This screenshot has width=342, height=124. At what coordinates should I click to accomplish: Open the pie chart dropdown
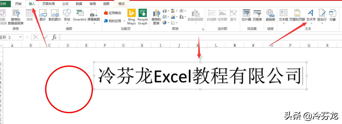click(x=166, y=23)
